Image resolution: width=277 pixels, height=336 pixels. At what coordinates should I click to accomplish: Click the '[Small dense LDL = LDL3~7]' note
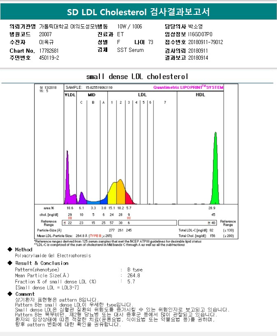tap(47, 287)
